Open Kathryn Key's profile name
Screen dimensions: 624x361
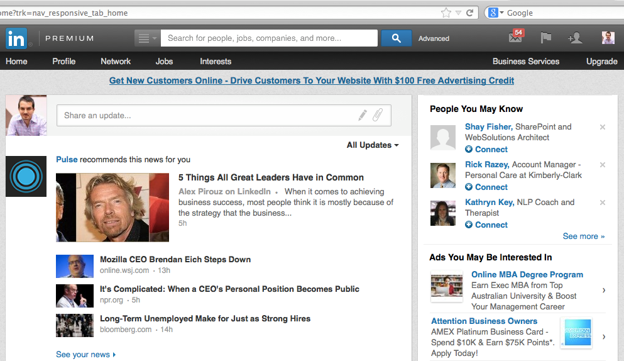click(490, 202)
